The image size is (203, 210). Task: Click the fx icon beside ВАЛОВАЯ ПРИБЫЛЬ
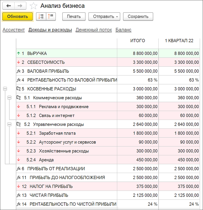[19, 71]
